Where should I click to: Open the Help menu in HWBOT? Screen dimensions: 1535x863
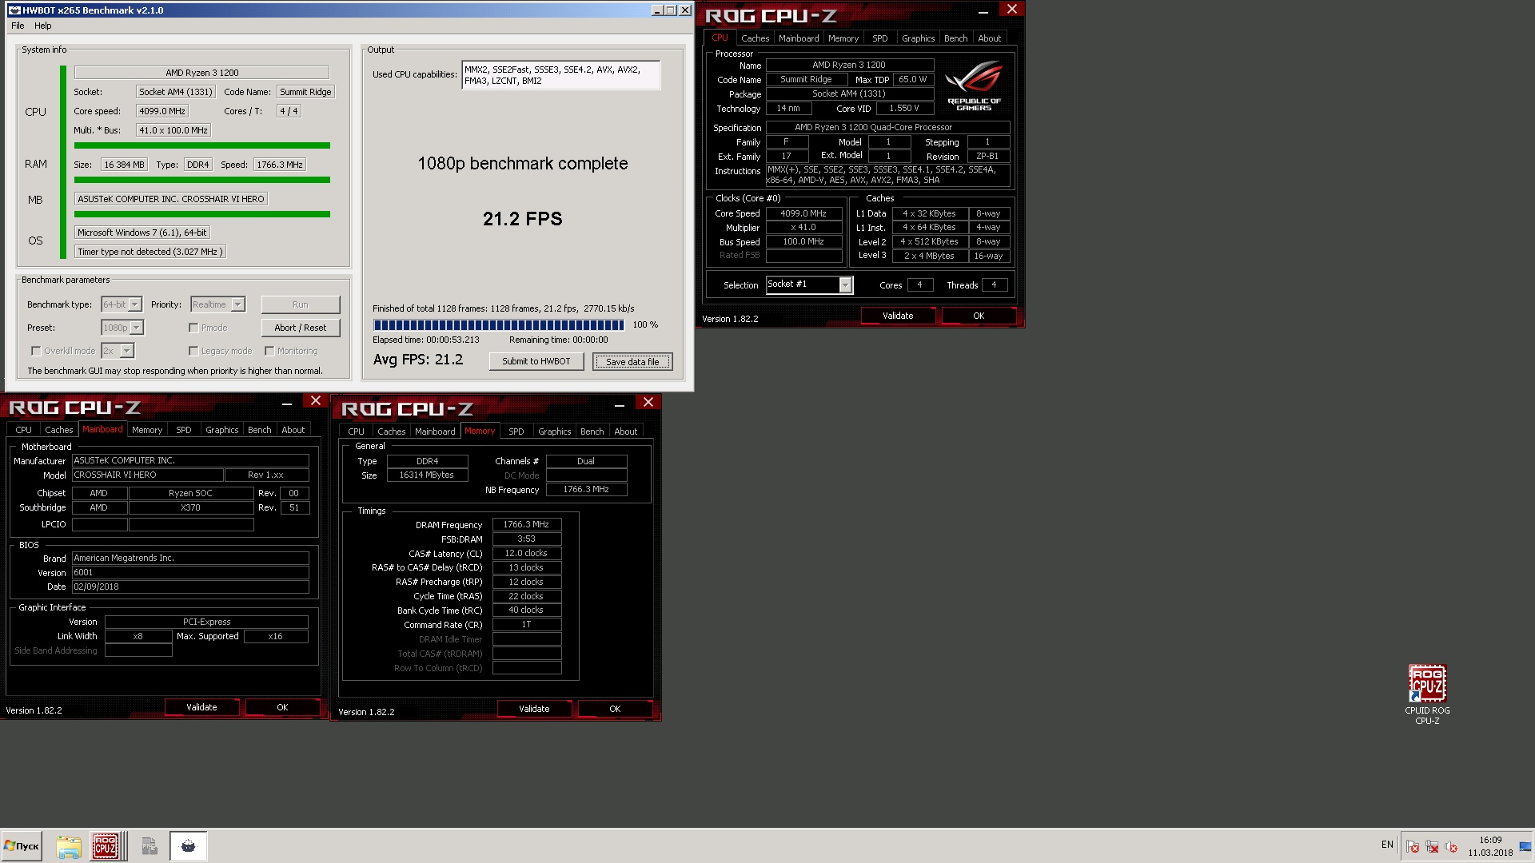click(42, 26)
